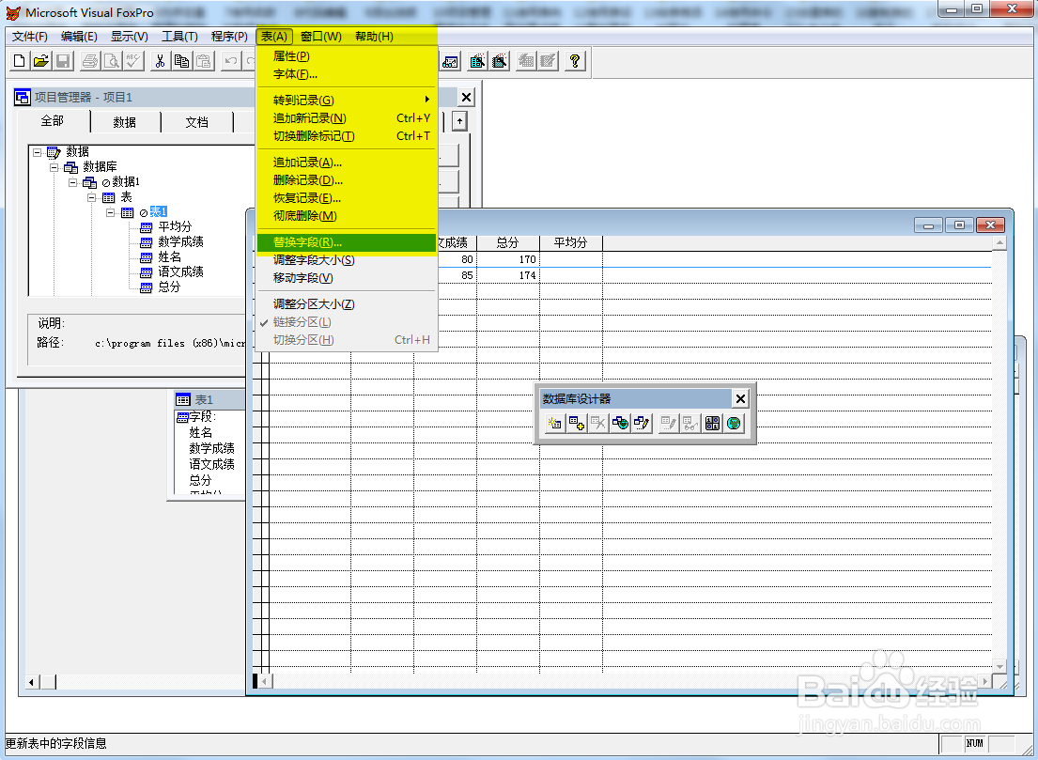
Task: Close the 数据库设计器 floating toolbar
Action: pos(741,398)
